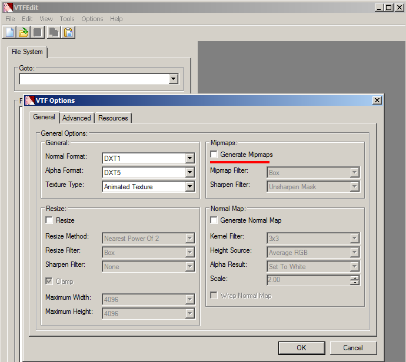
Task: Enable Generate Normal Map checkbox
Action: (214, 220)
